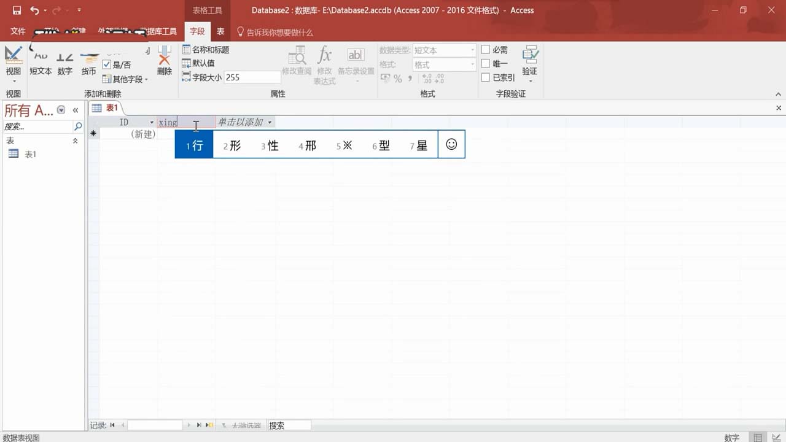Edit the 字段大小 value 255
This screenshot has height=442, width=786.
click(252, 77)
